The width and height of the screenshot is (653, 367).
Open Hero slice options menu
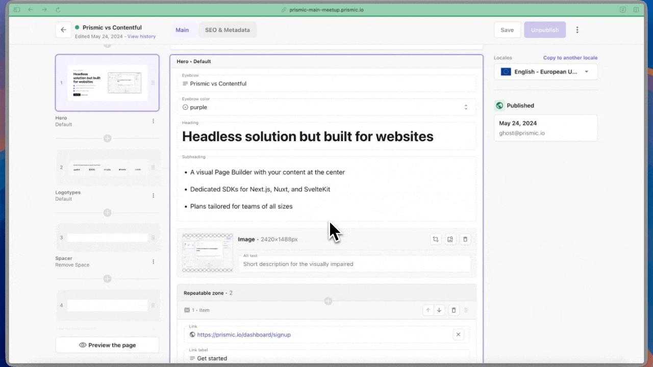click(x=153, y=121)
